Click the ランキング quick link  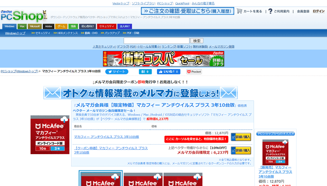169,47
